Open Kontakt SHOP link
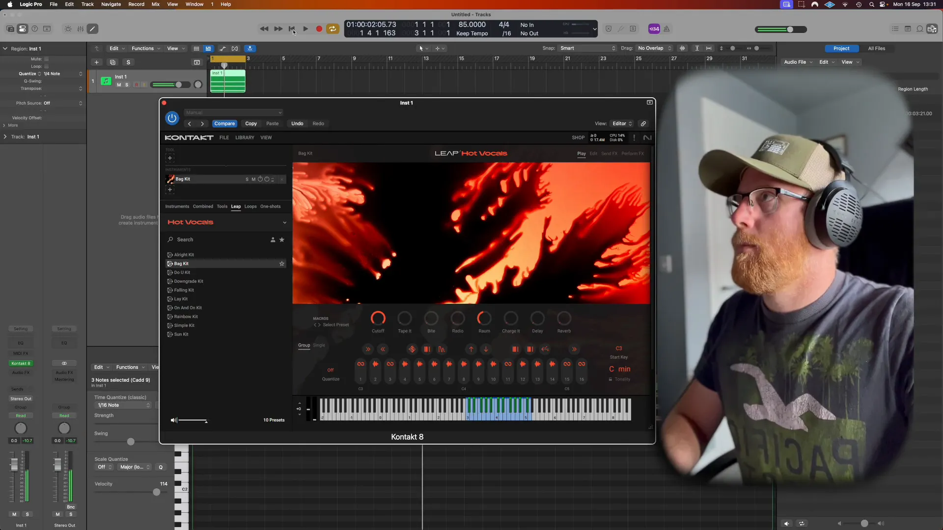Image resolution: width=943 pixels, height=530 pixels. [x=578, y=138]
